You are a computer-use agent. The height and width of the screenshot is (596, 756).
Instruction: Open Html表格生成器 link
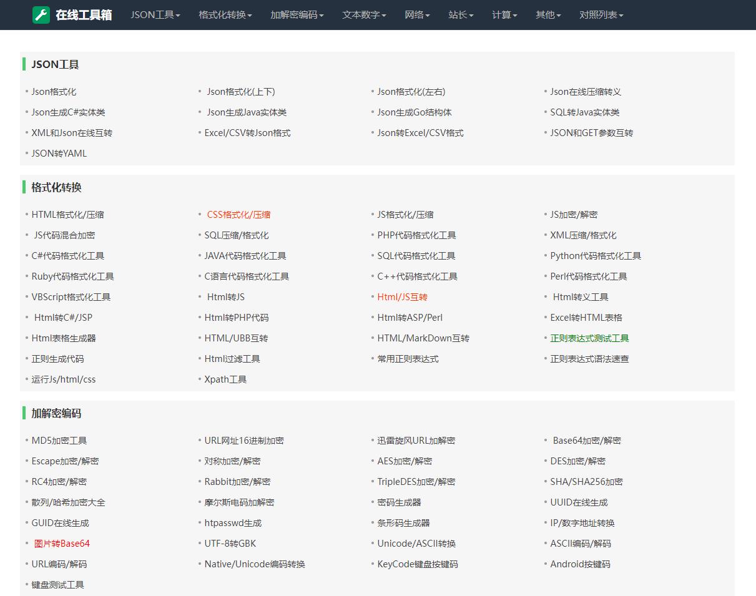64,338
